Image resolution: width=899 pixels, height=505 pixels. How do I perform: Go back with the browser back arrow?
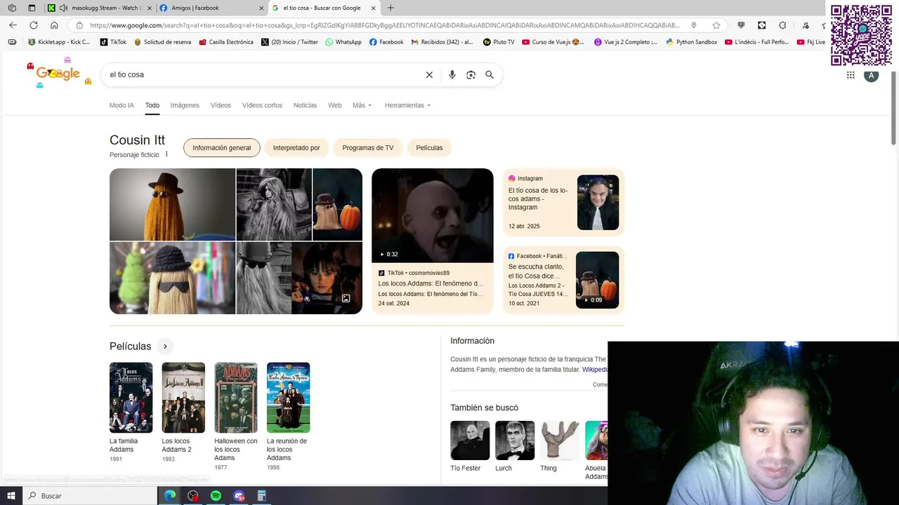click(x=13, y=25)
